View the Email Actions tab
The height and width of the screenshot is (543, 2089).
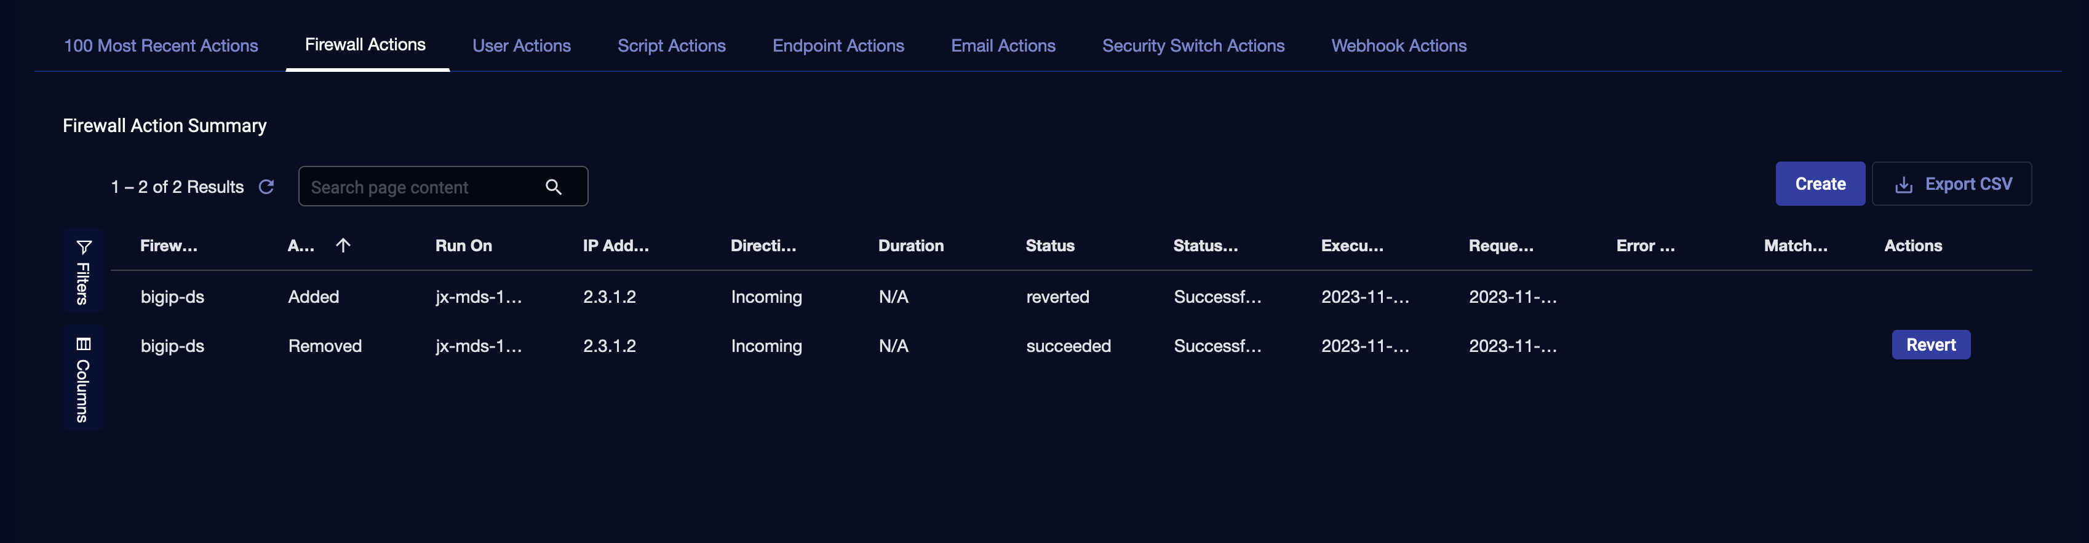pyautogui.click(x=1002, y=46)
